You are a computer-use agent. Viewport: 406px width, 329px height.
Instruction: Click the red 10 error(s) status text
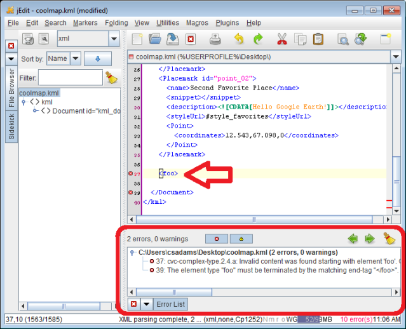pyautogui.click(x=356, y=319)
